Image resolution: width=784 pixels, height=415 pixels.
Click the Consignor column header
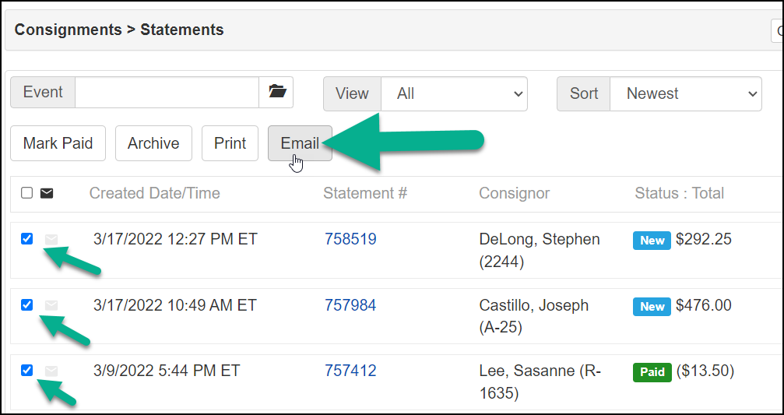[515, 193]
